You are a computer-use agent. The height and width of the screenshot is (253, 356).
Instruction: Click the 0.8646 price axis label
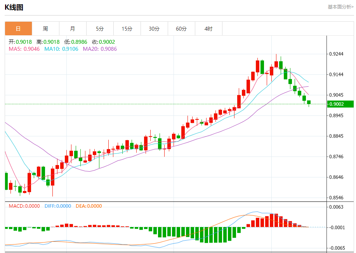[x=336, y=177]
